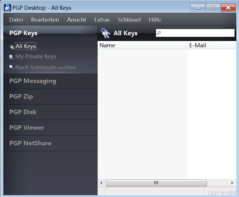Screen dimensions: 239x197
Task: Expand the PGP Zip section
Action: [50, 97]
